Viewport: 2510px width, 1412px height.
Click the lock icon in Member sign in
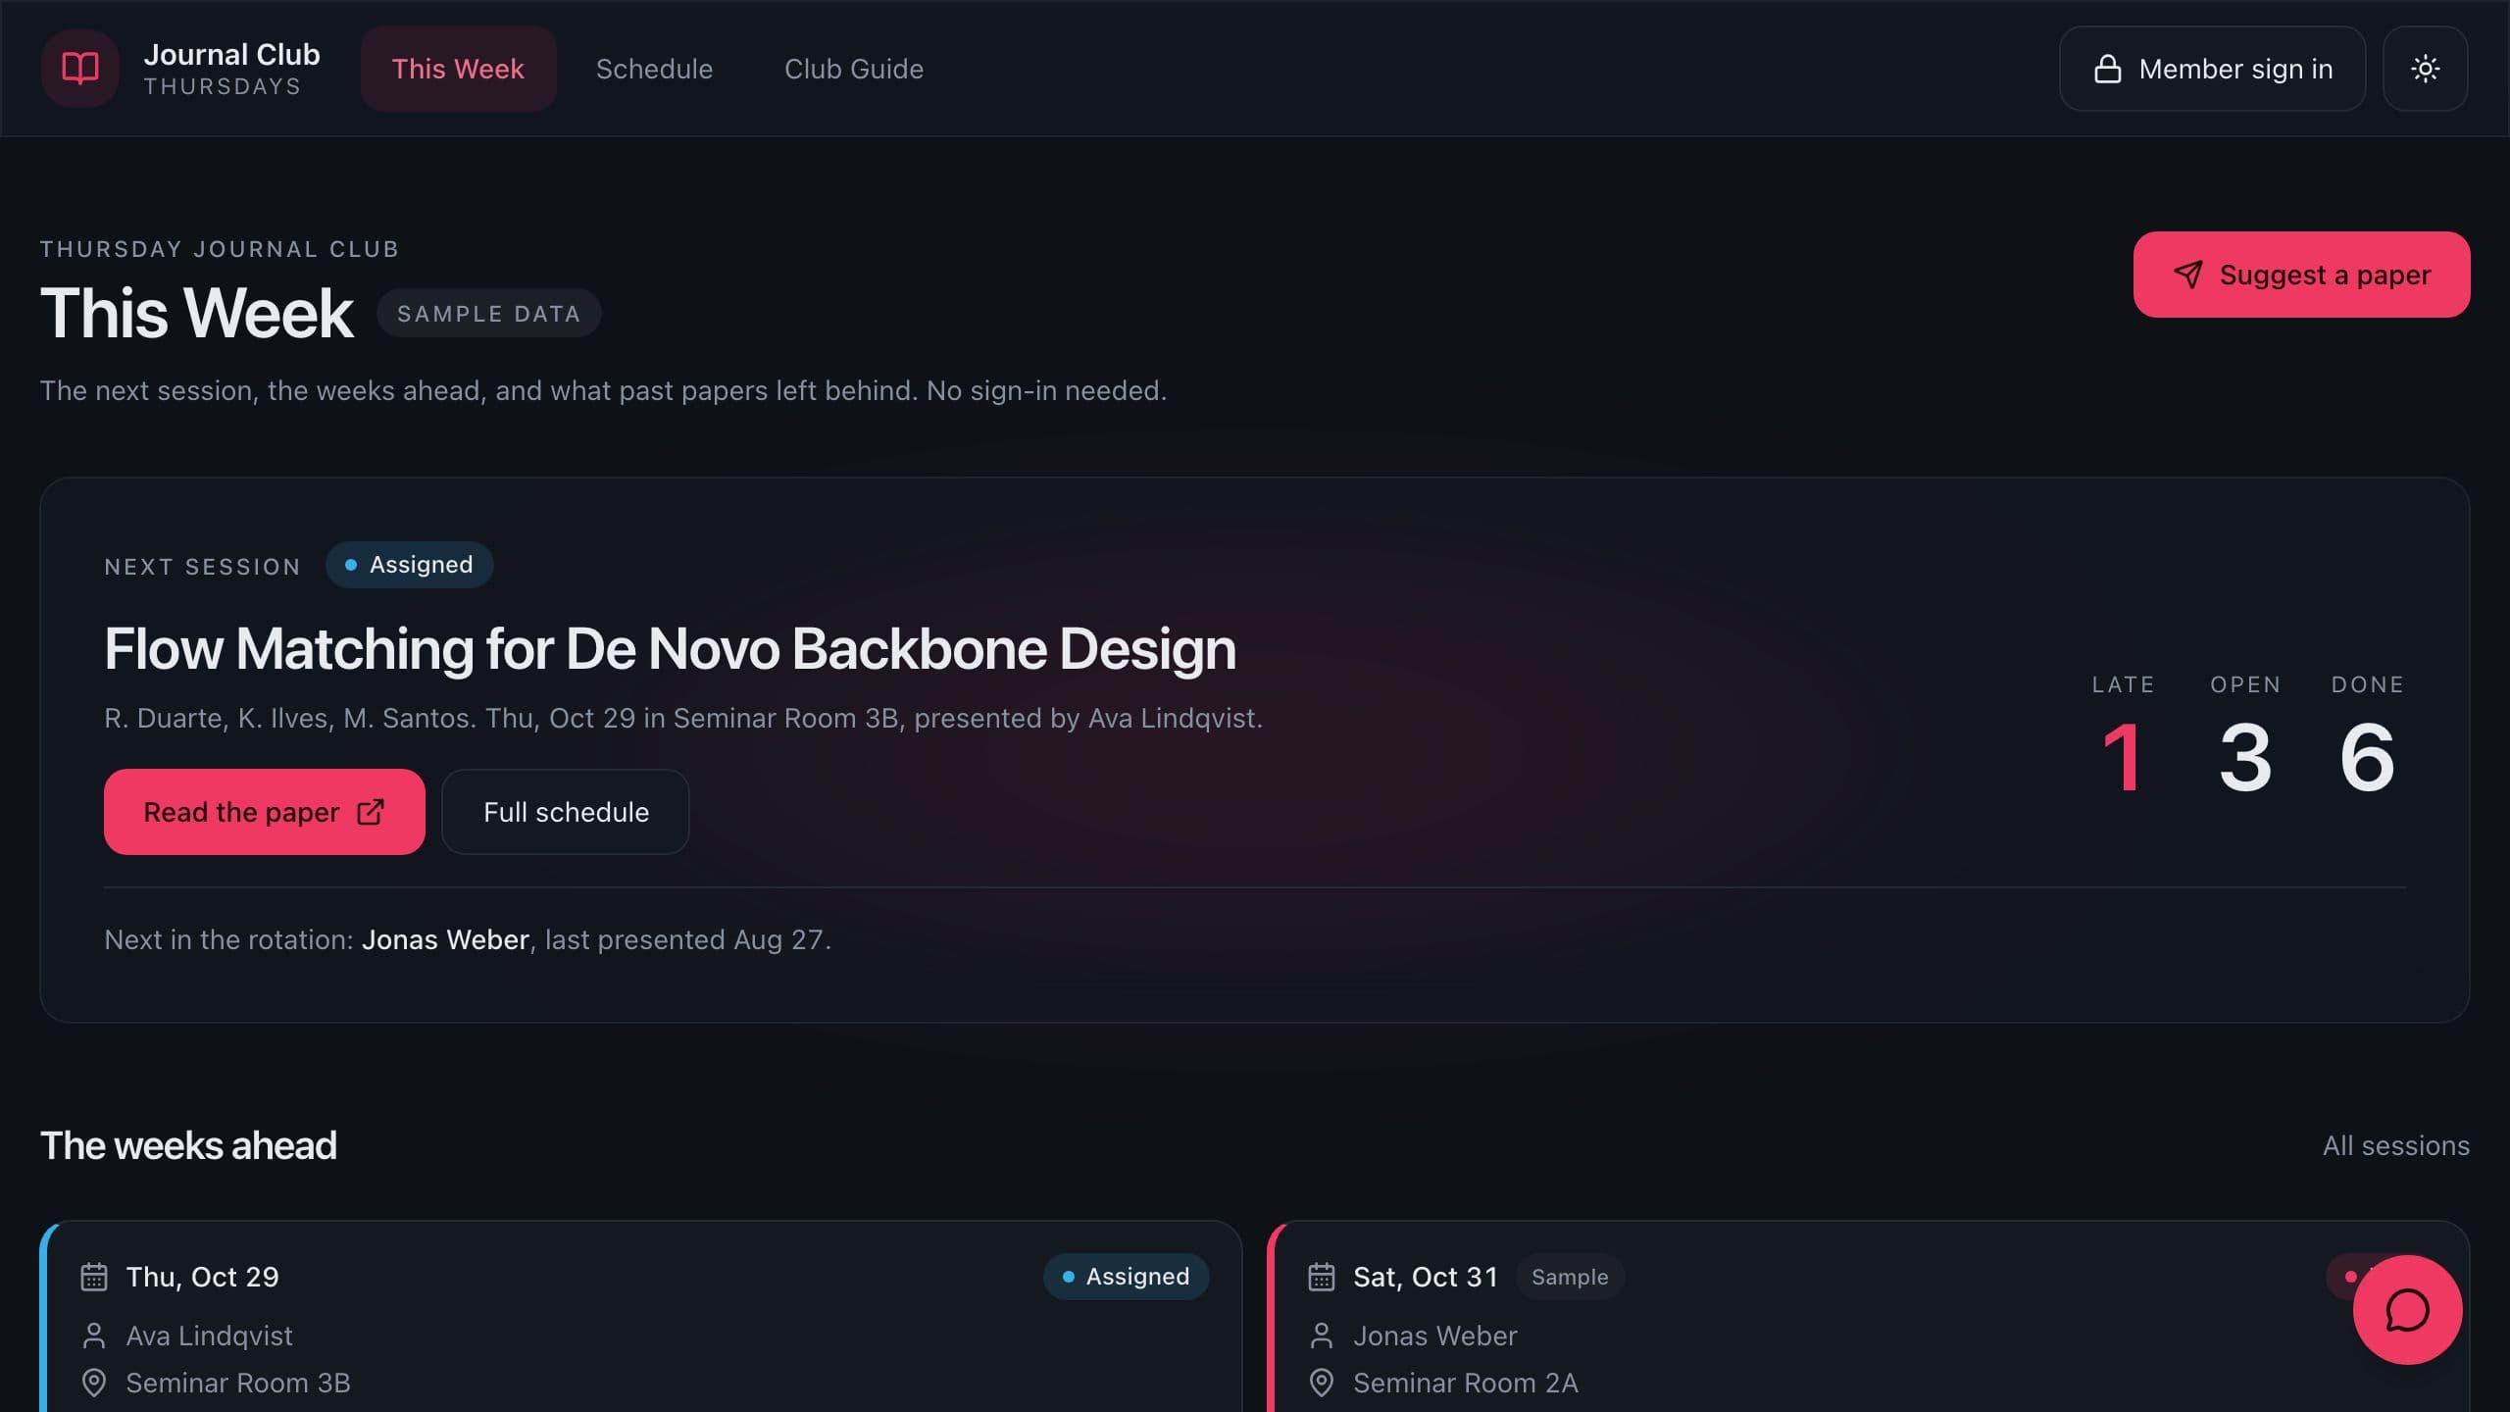2107,69
